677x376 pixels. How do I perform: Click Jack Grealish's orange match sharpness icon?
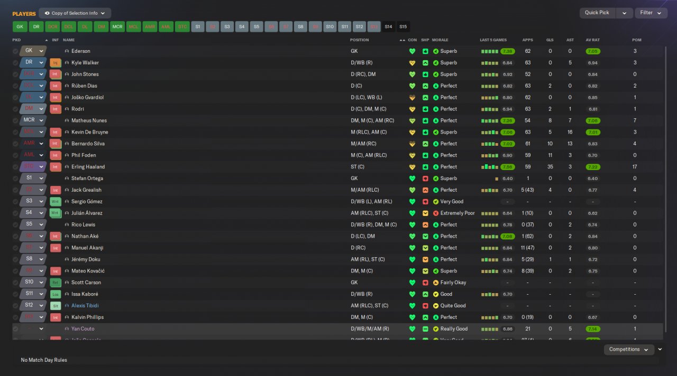[x=425, y=190]
